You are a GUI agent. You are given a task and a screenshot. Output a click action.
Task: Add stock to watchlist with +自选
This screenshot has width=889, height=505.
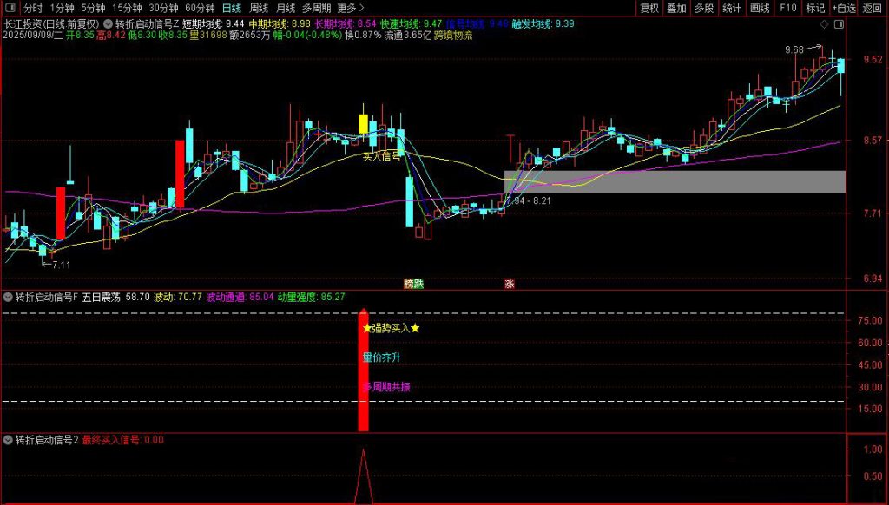point(843,8)
